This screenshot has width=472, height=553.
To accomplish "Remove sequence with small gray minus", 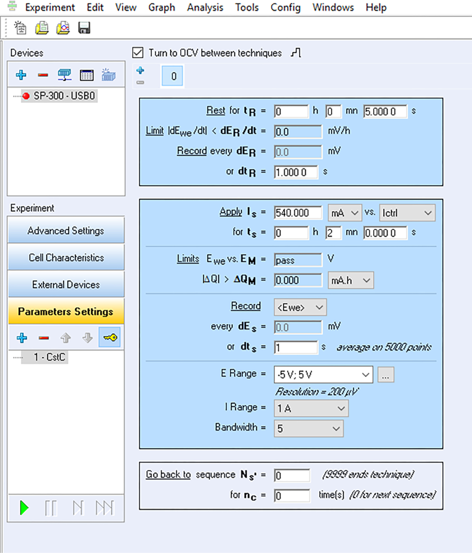I will click(140, 83).
